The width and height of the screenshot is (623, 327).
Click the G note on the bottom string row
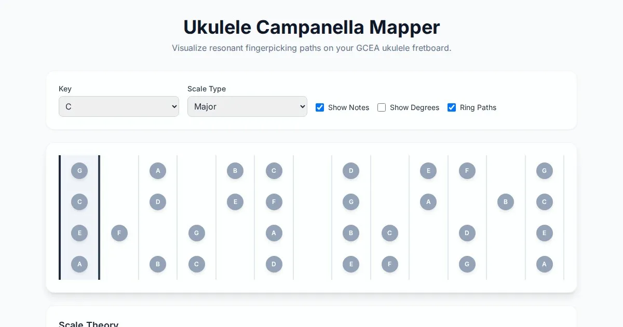467,264
